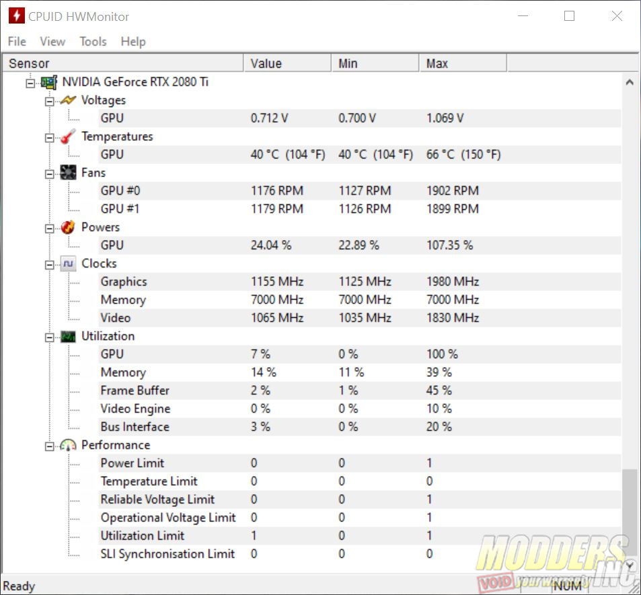Click the Max column header

(463, 63)
